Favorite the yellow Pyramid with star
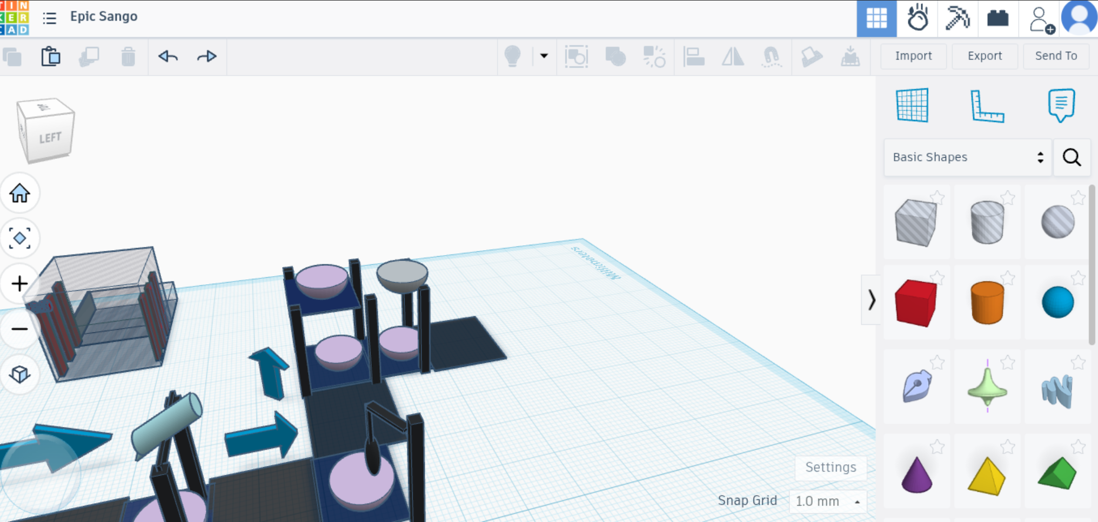The height and width of the screenshot is (522, 1098). pyautogui.click(x=1008, y=446)
